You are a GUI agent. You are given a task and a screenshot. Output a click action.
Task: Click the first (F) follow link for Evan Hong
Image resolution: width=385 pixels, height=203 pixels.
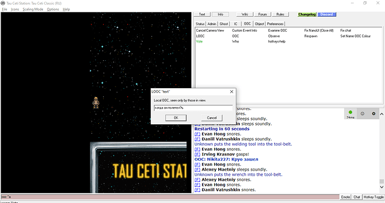(x=197, y=134)
